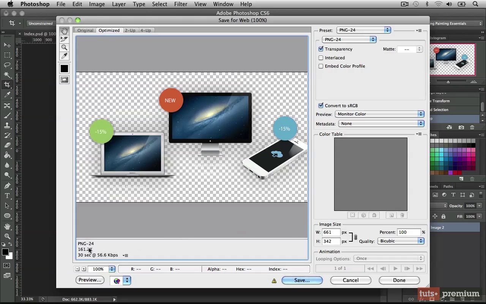Switch to the 4-Up tab

coord(145,30)
